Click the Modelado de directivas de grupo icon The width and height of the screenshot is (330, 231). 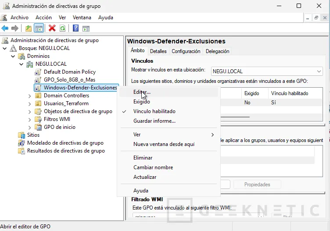[22, 143]
